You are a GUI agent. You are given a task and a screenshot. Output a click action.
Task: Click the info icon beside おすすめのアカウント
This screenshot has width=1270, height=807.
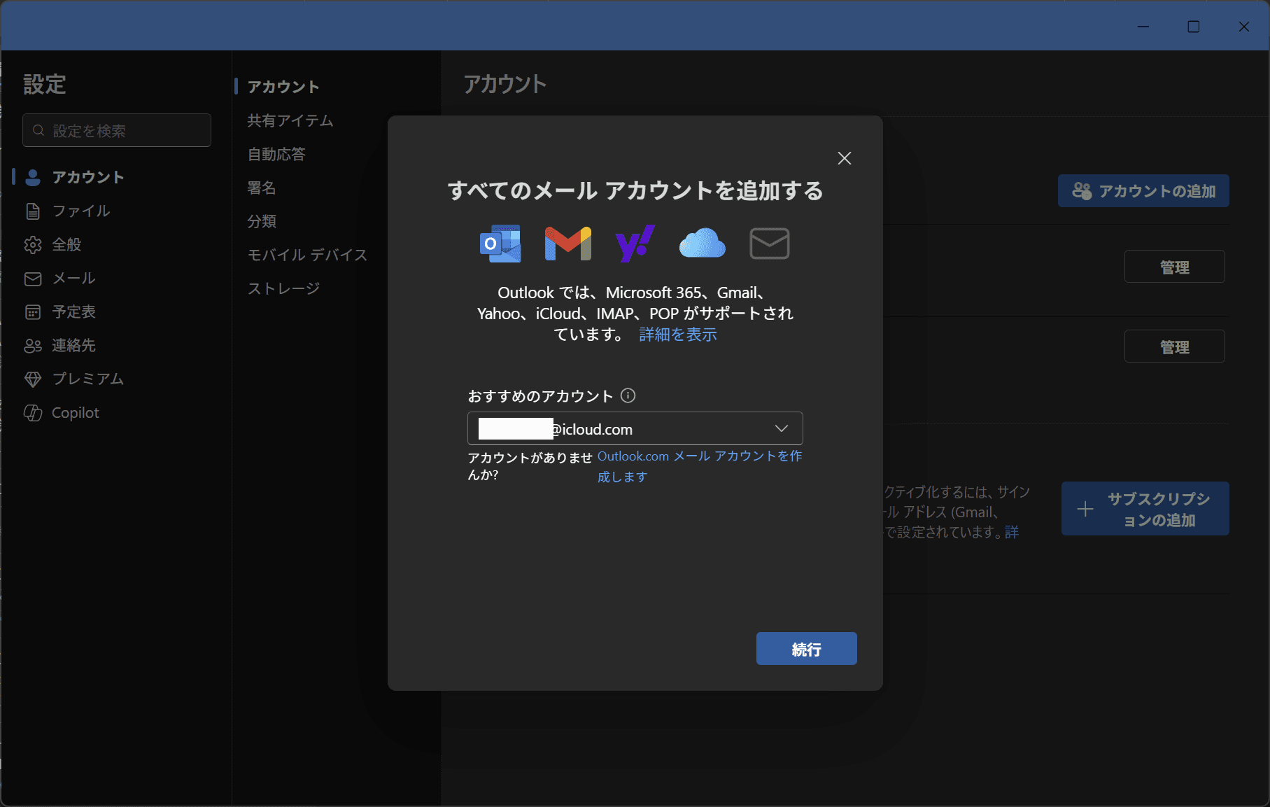[628, 395]
